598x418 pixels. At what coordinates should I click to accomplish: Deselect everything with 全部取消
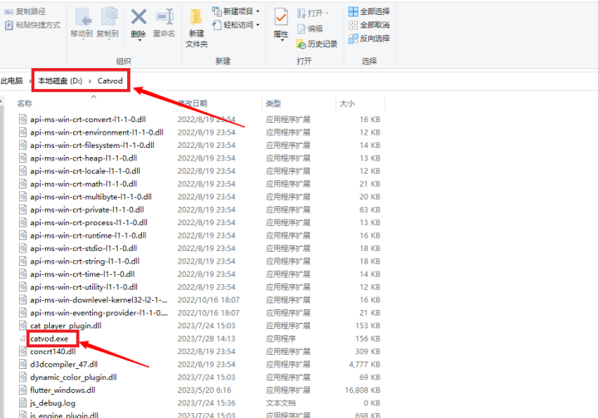[369, 25]
